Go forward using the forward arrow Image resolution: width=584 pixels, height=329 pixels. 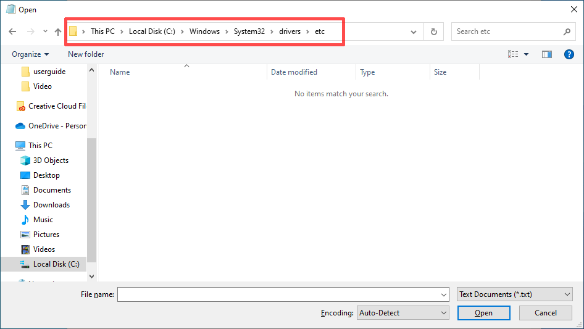30,31
